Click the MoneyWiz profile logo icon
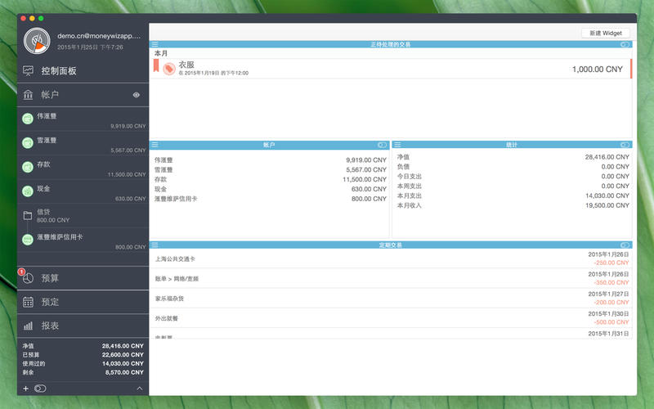 click(36, 40)
